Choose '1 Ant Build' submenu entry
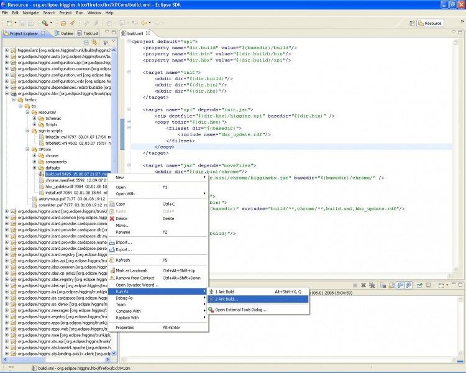 click(x=258, y=292)
